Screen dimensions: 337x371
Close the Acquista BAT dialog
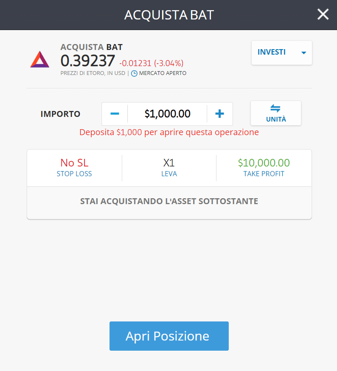coord(323,14)
